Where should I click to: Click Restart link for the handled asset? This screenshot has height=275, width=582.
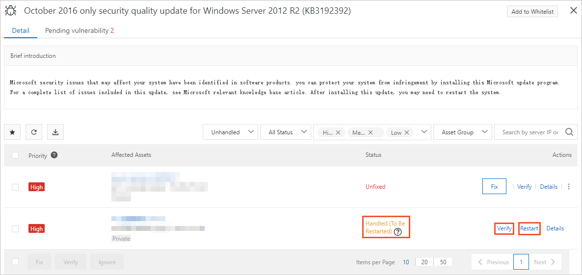(x=529, y=228)
